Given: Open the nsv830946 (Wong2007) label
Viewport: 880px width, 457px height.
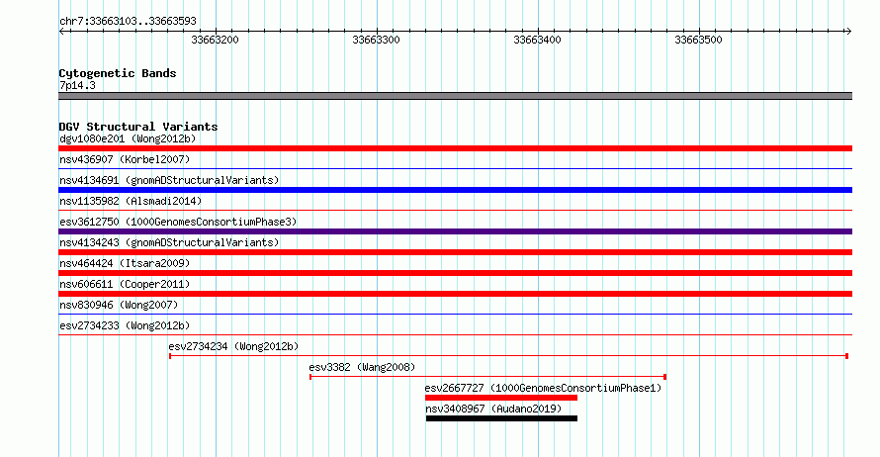Looking at the screenshot, I should pyautogui.click(x=119, y=305).
